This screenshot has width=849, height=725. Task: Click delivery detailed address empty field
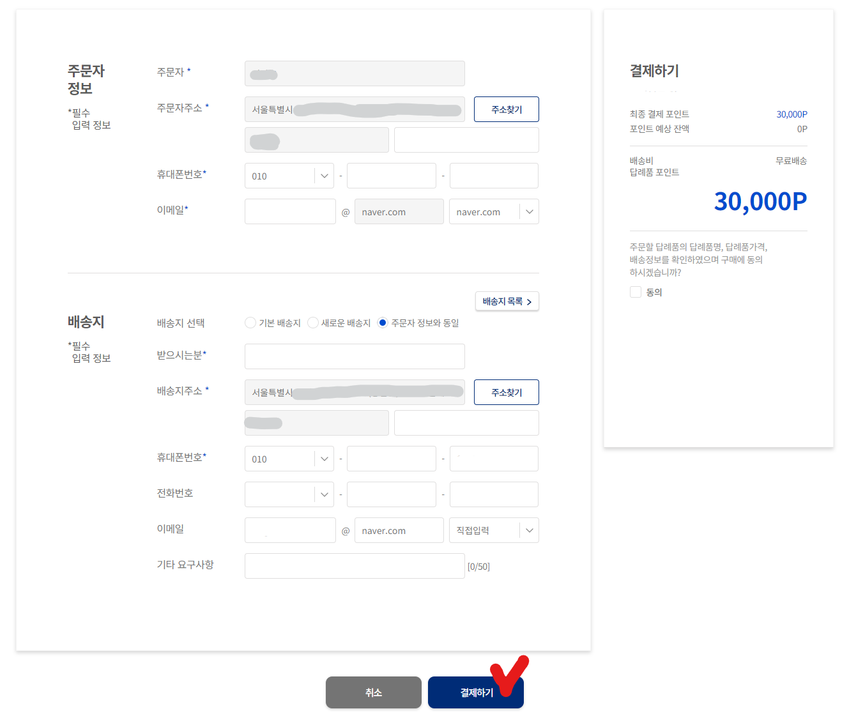pos(466,423)
